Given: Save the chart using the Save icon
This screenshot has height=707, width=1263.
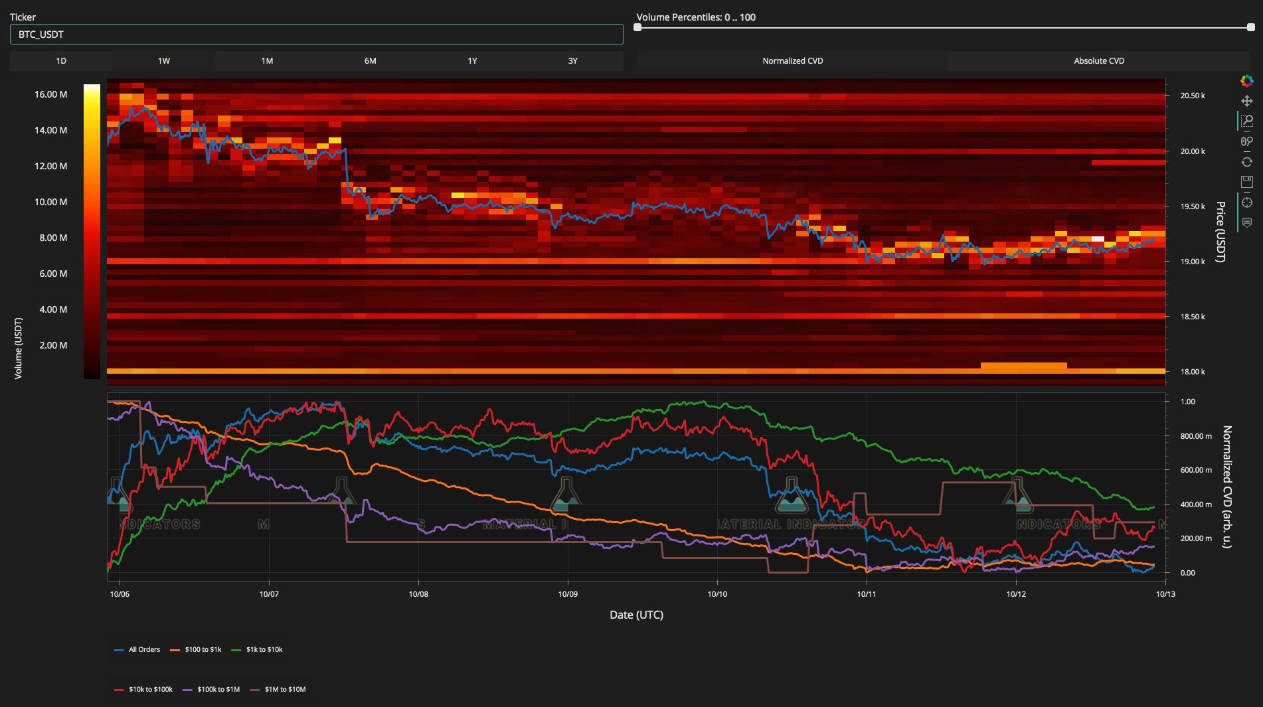Looking at the screenshot, I should [1246, 181].
